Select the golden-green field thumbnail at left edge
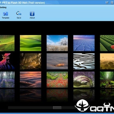 [7, 43]
